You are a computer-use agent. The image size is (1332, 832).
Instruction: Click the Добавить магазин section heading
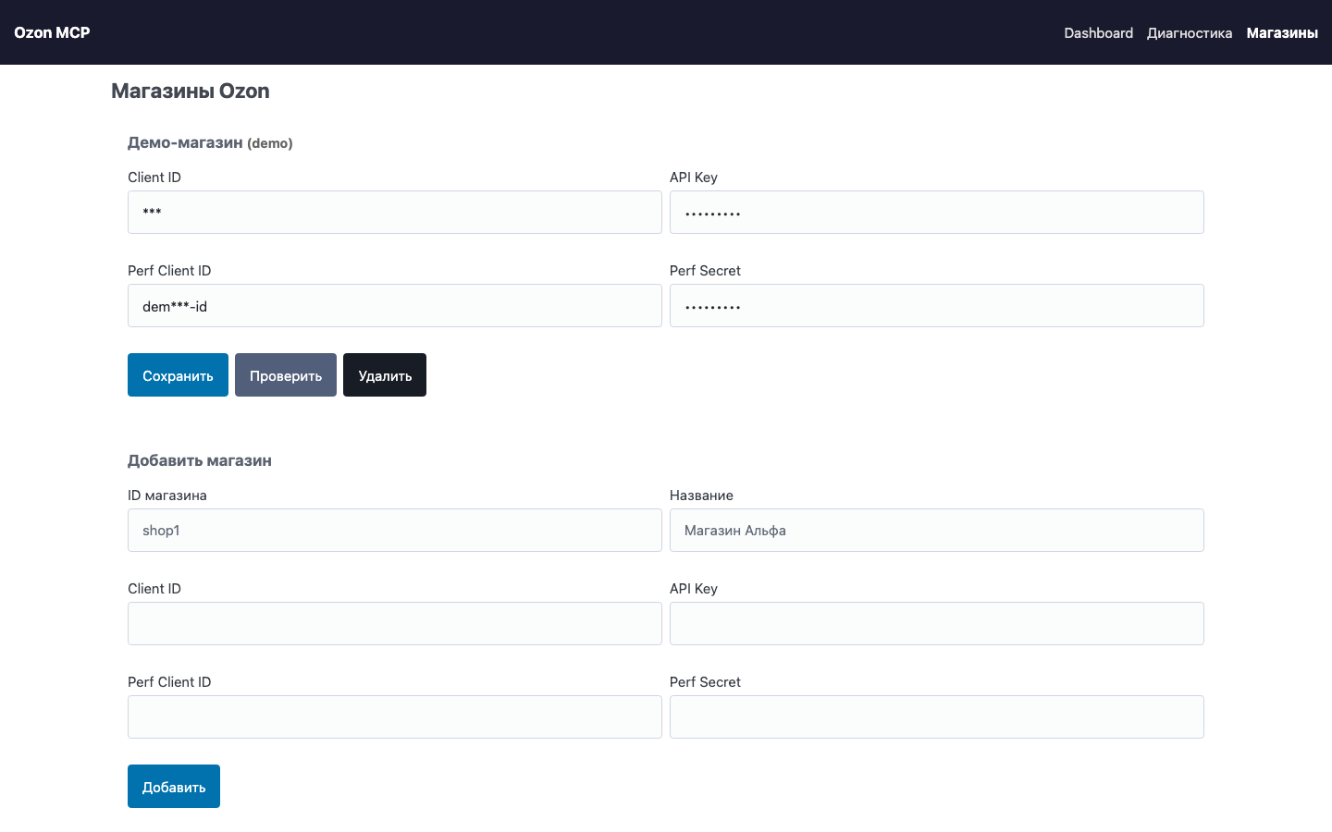[200, 460]
